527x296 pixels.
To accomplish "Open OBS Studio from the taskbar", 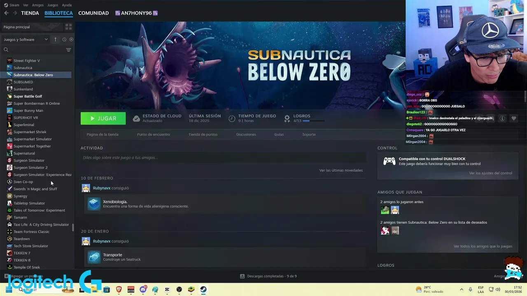I will point(179,289).
